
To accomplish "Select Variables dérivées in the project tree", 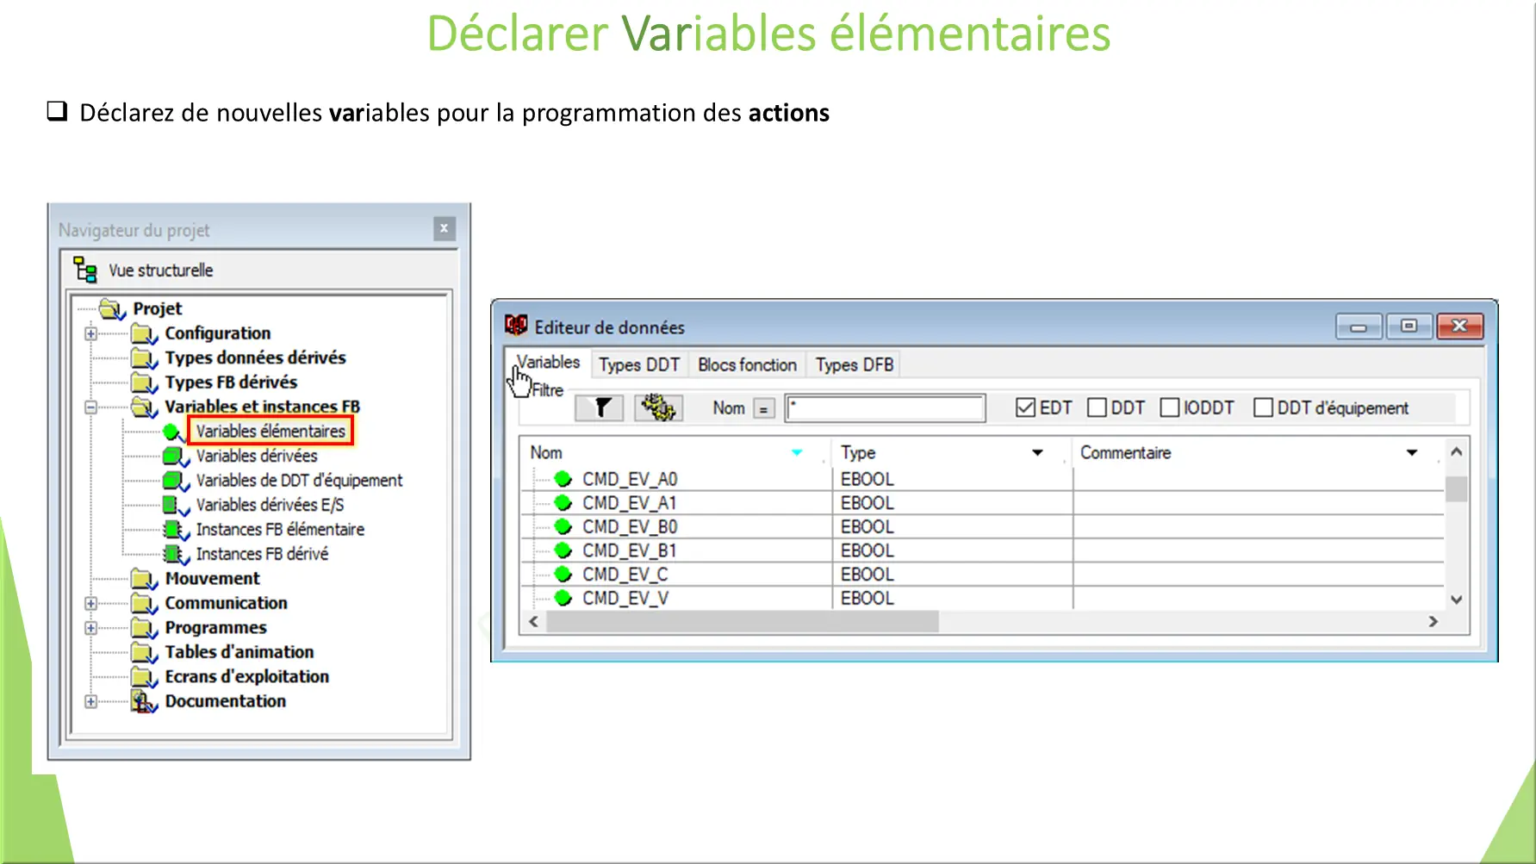I will [258, 456].
